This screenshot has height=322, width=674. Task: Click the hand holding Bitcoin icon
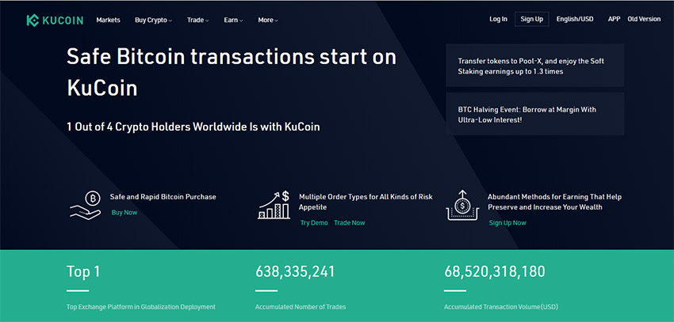[x=85, y=206]
